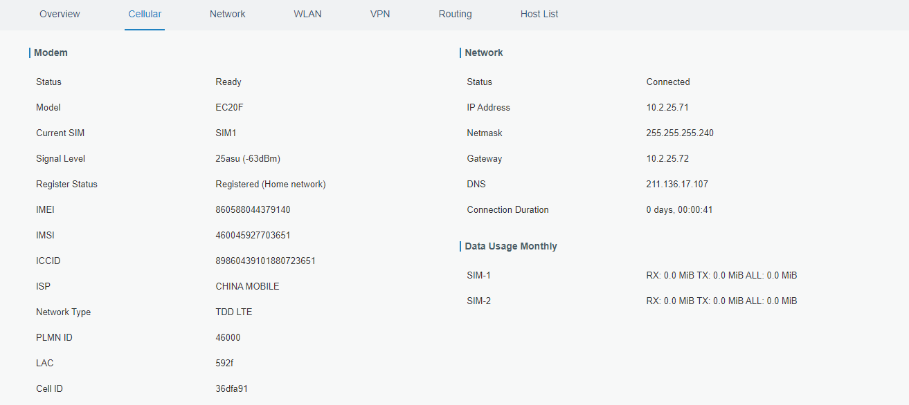Click the signal level 25asu value
This screenshot has height=405, width=909.
[x=247, y=158]
